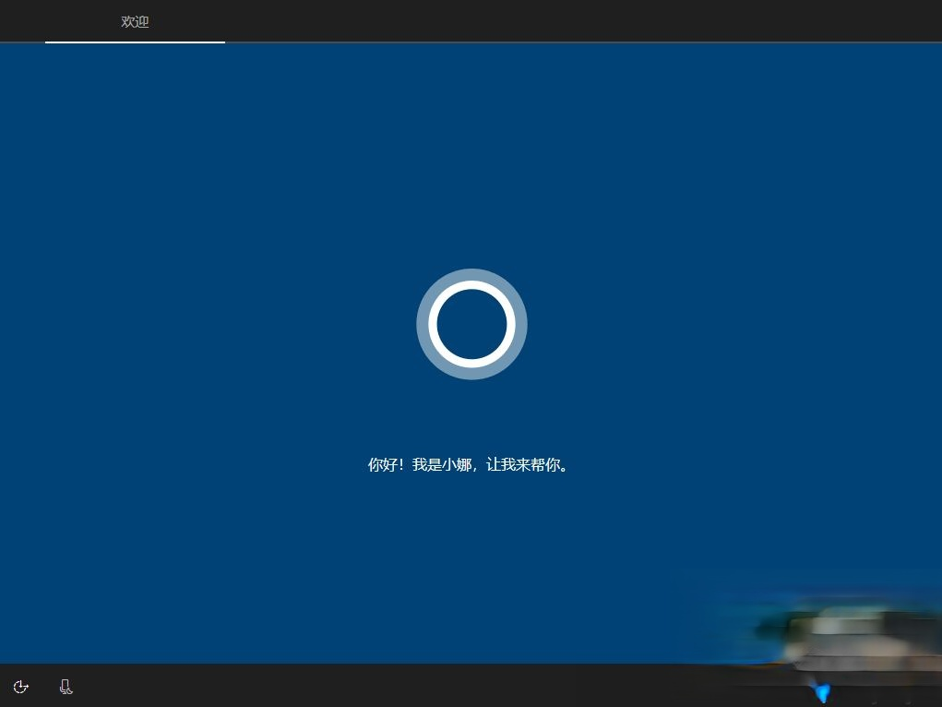Image resolution: width=942 pixels, height=707 pixels.
Task: Activate the Ease of Access accessibility options
Action: point(20,687)
